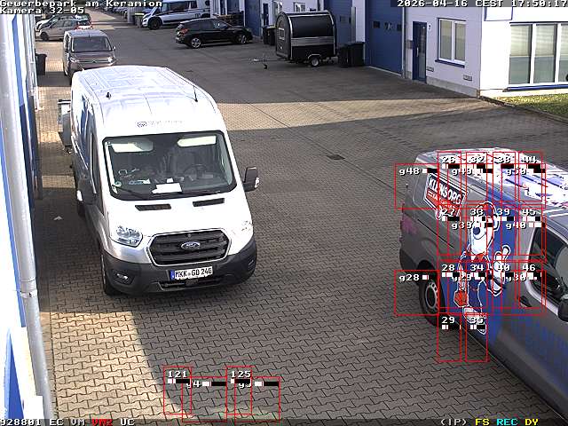Click the white Ford van's license plate

[x=191, y=273]
